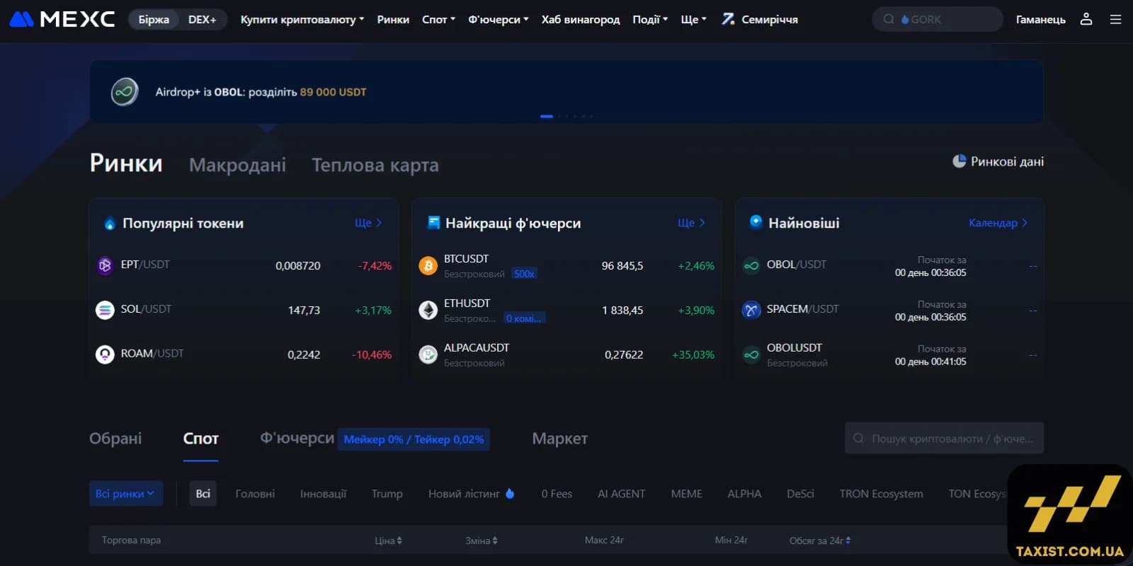The height and width of the screenshot is (566, 1133).
Task: Open the hamburger menu icon
Action: click(x=1116, y=19)
